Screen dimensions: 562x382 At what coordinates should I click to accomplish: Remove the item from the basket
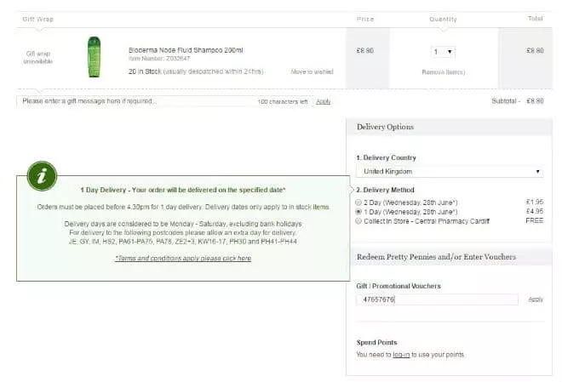(444, 71)
